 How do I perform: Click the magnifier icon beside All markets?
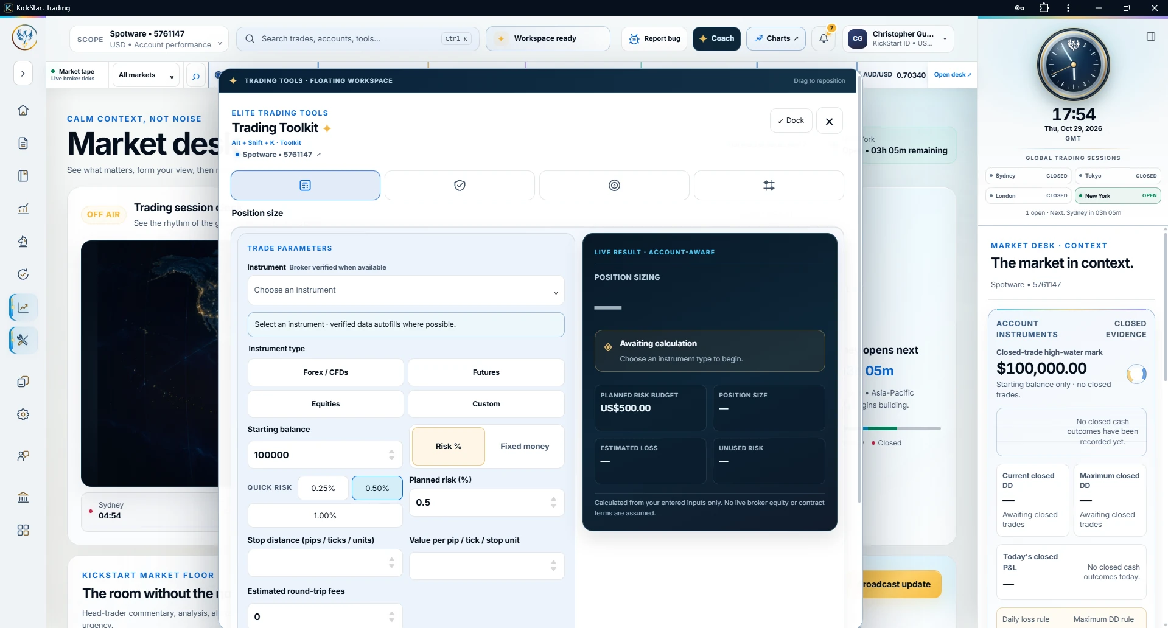196,76
